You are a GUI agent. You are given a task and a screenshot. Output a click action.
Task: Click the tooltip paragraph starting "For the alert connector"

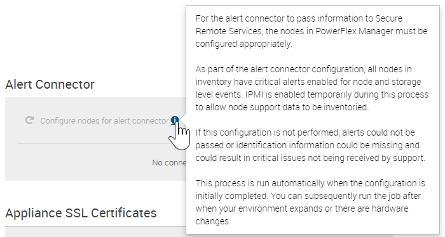click(x=311, y=31)
